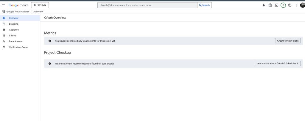Open the help question mark icon
This screenshot has width=305, height=121.
pos(290,5)
